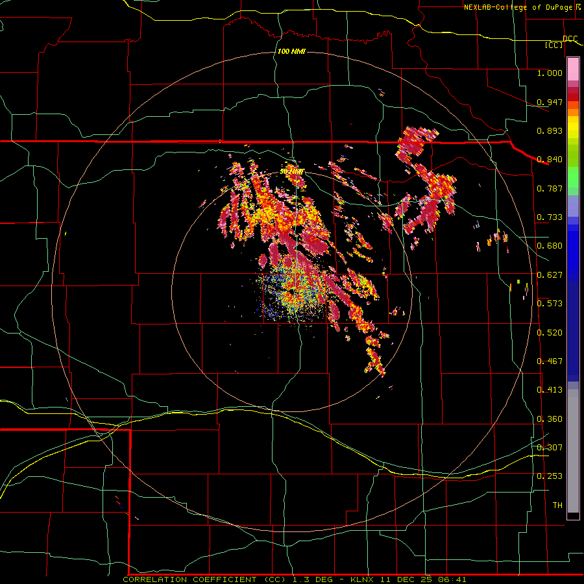The height and width of the screenshot is (584, 584).
Task: Select the gray lower color bar segment
Action: pos(573,451)
